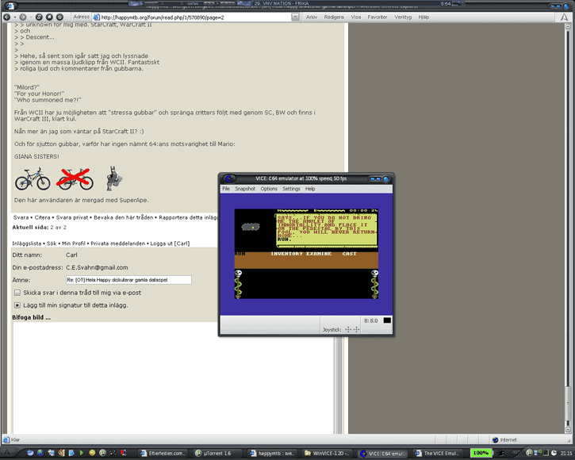This screenshot has width=575, height=460.
Task: Click the VICE drive LED black indicator
Action: click(387, 320)
